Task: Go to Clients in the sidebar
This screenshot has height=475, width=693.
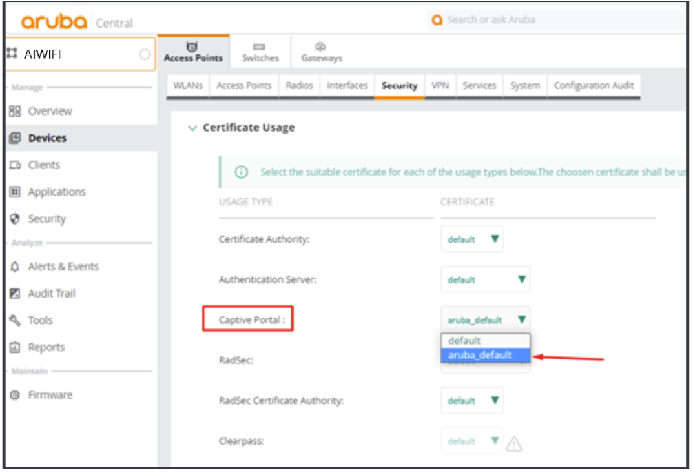Action: pyautogui.click(x=44, y=165)
